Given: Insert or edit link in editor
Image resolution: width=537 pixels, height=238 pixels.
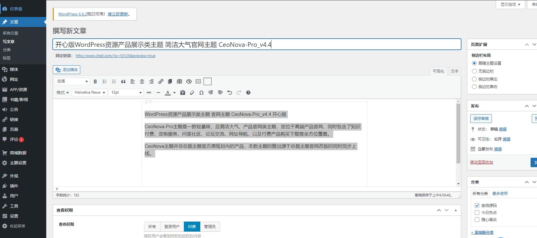Looking at the screenshot, I should coord(161,81).
